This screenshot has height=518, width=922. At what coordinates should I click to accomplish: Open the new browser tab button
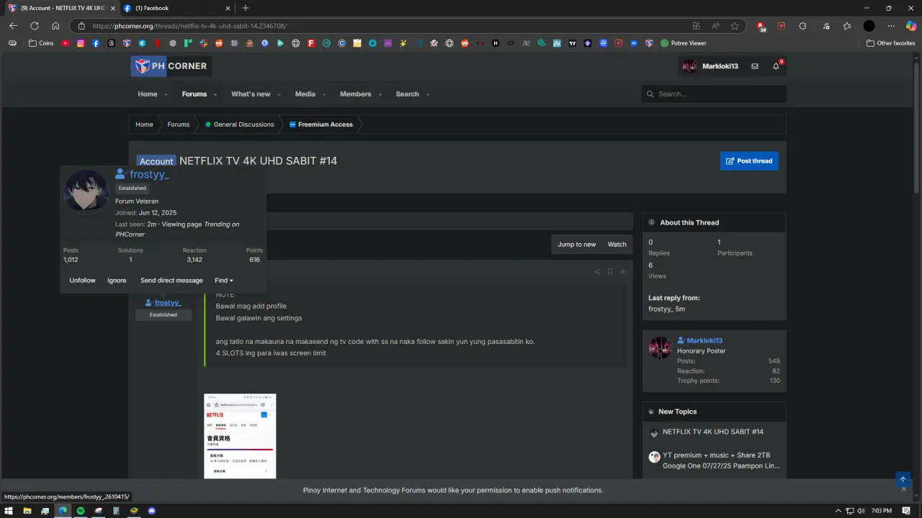click(x=246, y=8)
